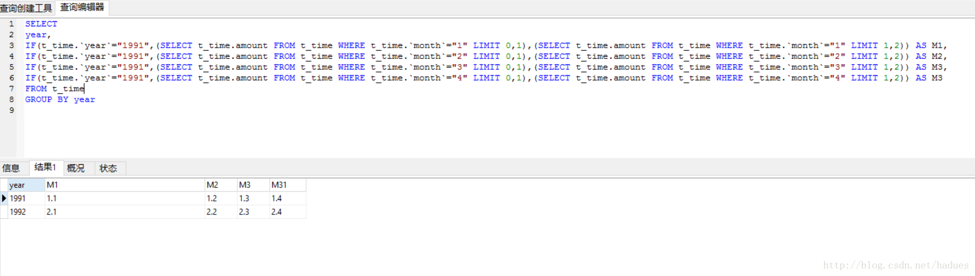Open the 概况 tab
Screen dimensions: 975x276
76,169
